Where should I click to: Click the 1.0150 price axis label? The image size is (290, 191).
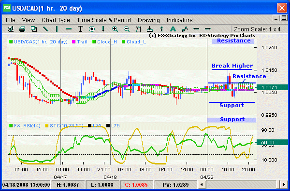(269, 70)
